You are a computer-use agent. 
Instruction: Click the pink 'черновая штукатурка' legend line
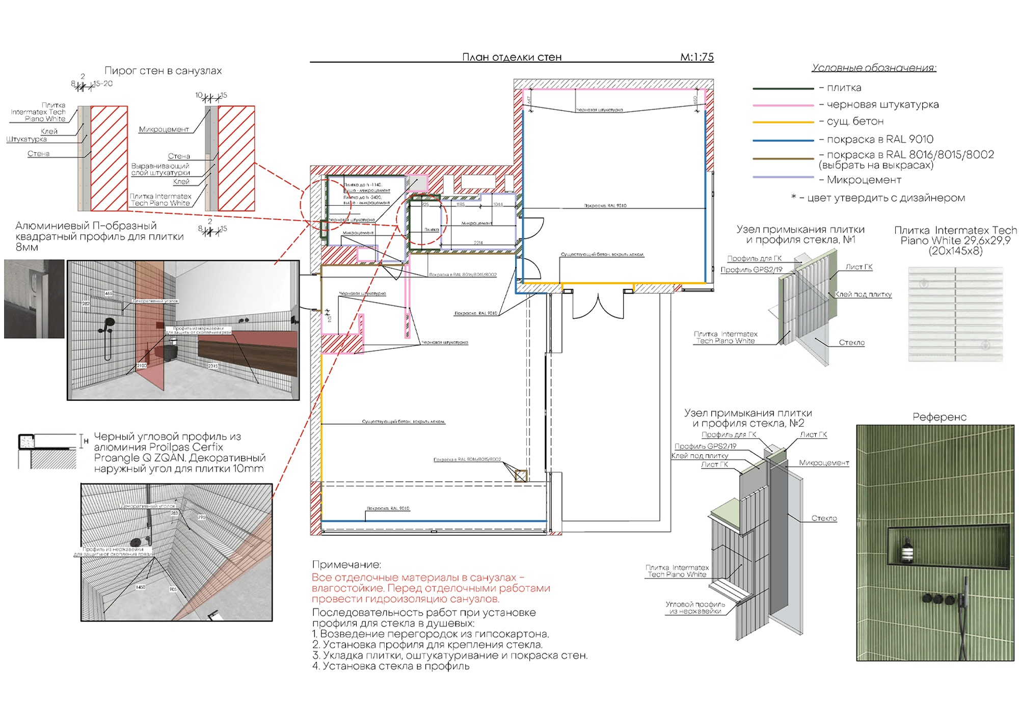click(783, 105)
